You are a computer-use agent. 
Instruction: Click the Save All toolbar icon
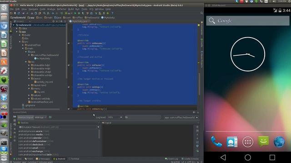click(x=15, y=13)
